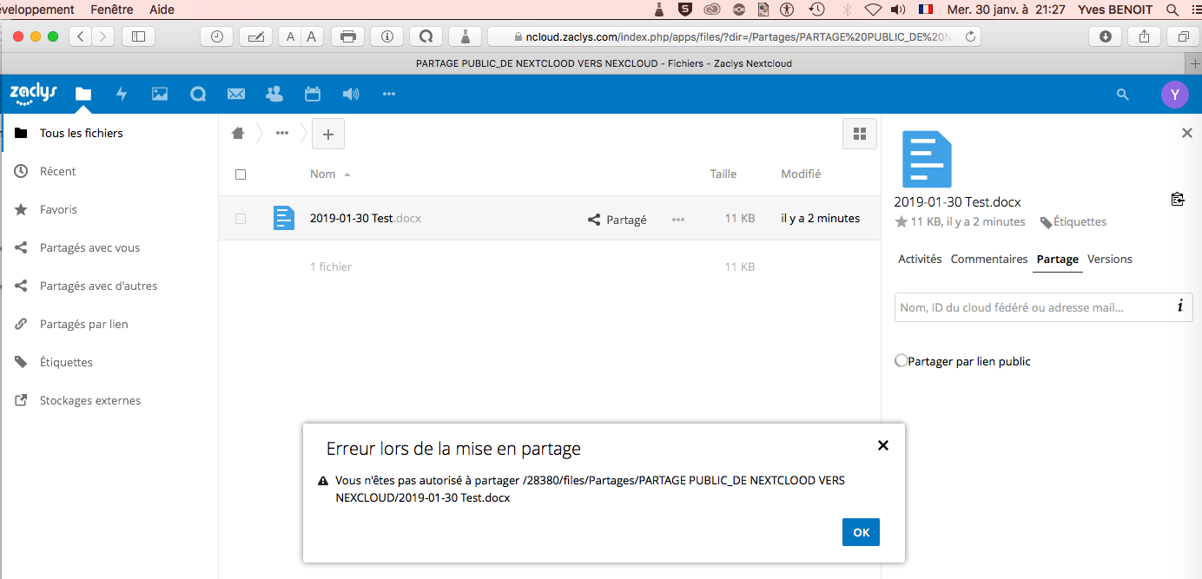The image size is (1202, 579).
Task: Enable Partager par lien public option
Action: coord(901,361)
